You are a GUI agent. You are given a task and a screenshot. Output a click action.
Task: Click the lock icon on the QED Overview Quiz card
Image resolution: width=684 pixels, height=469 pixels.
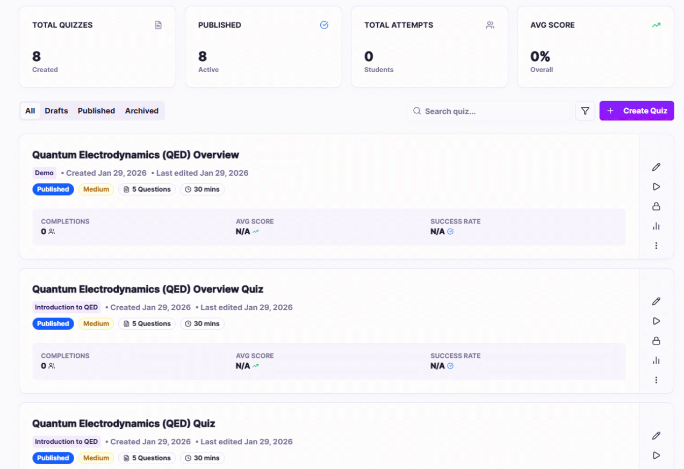(x=656, y=341)
